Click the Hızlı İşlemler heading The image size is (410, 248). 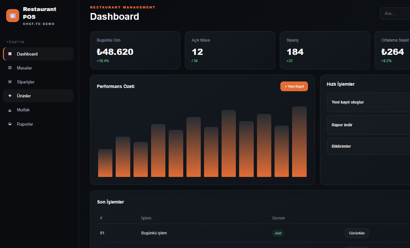pos(340,84)
